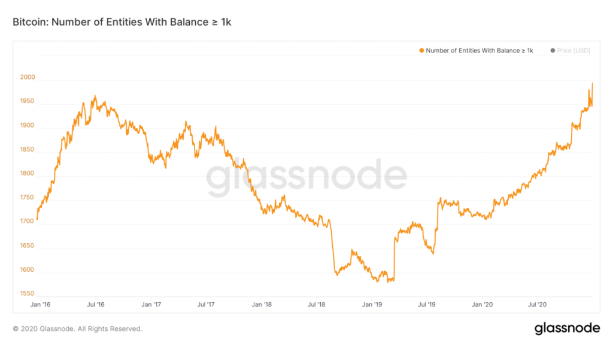Click the glassnode watermark in chart center

(306, 177)
